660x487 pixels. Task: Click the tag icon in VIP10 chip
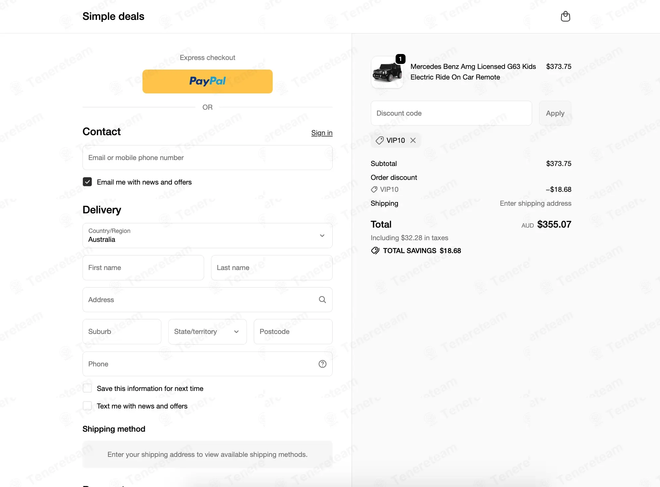[380, 140]
